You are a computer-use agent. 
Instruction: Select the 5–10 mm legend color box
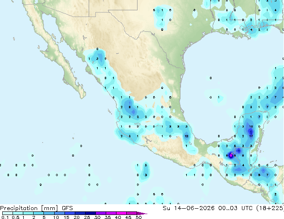point(49,213)
